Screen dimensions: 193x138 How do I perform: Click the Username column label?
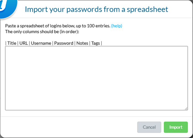coord(41,43)
